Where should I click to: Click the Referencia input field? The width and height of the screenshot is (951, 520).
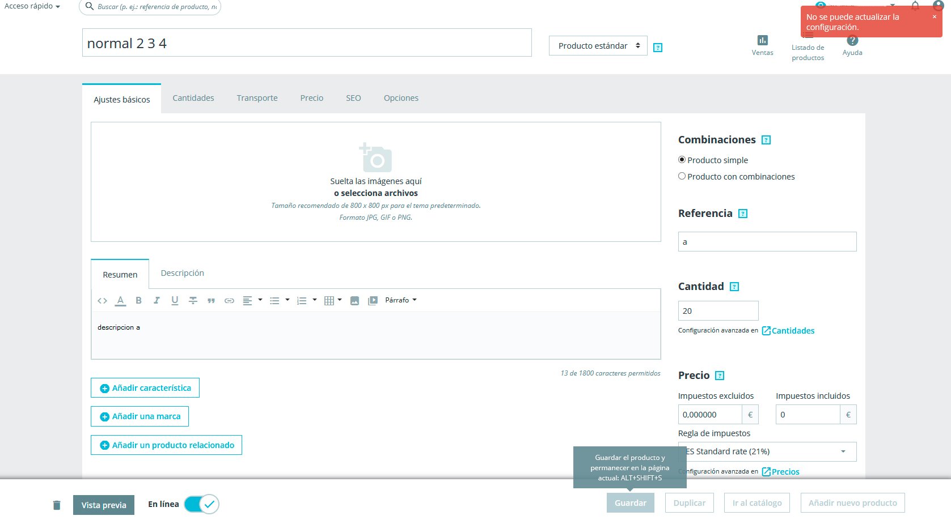pyautogui.click(x=767, y=242)
